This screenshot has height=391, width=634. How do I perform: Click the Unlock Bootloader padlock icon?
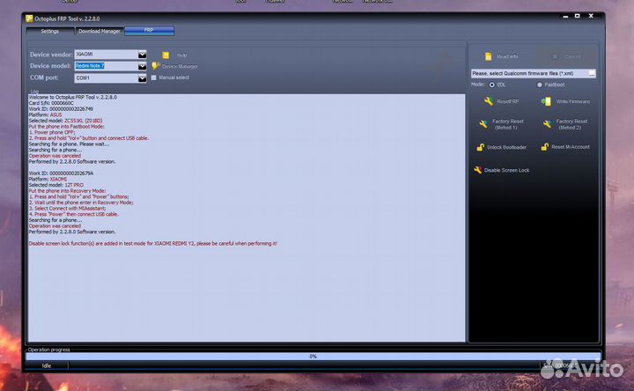pos(480,147)
